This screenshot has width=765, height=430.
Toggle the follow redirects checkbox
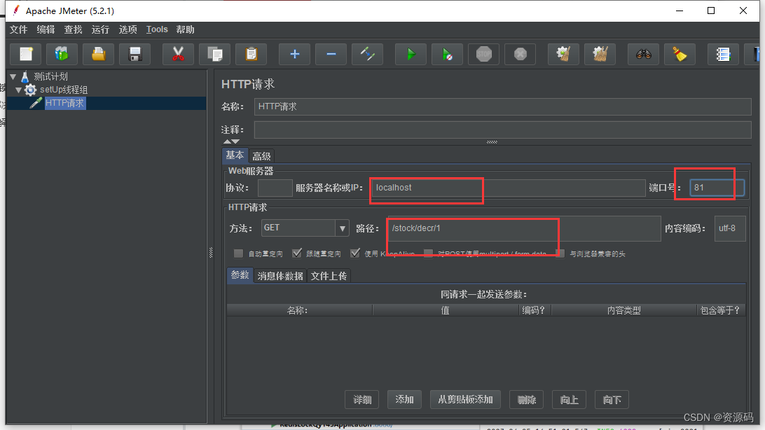[296, 253]
